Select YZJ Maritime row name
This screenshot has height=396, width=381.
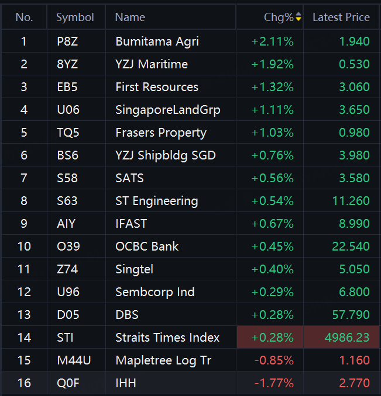pyautogui.click(x=152, y=64)
